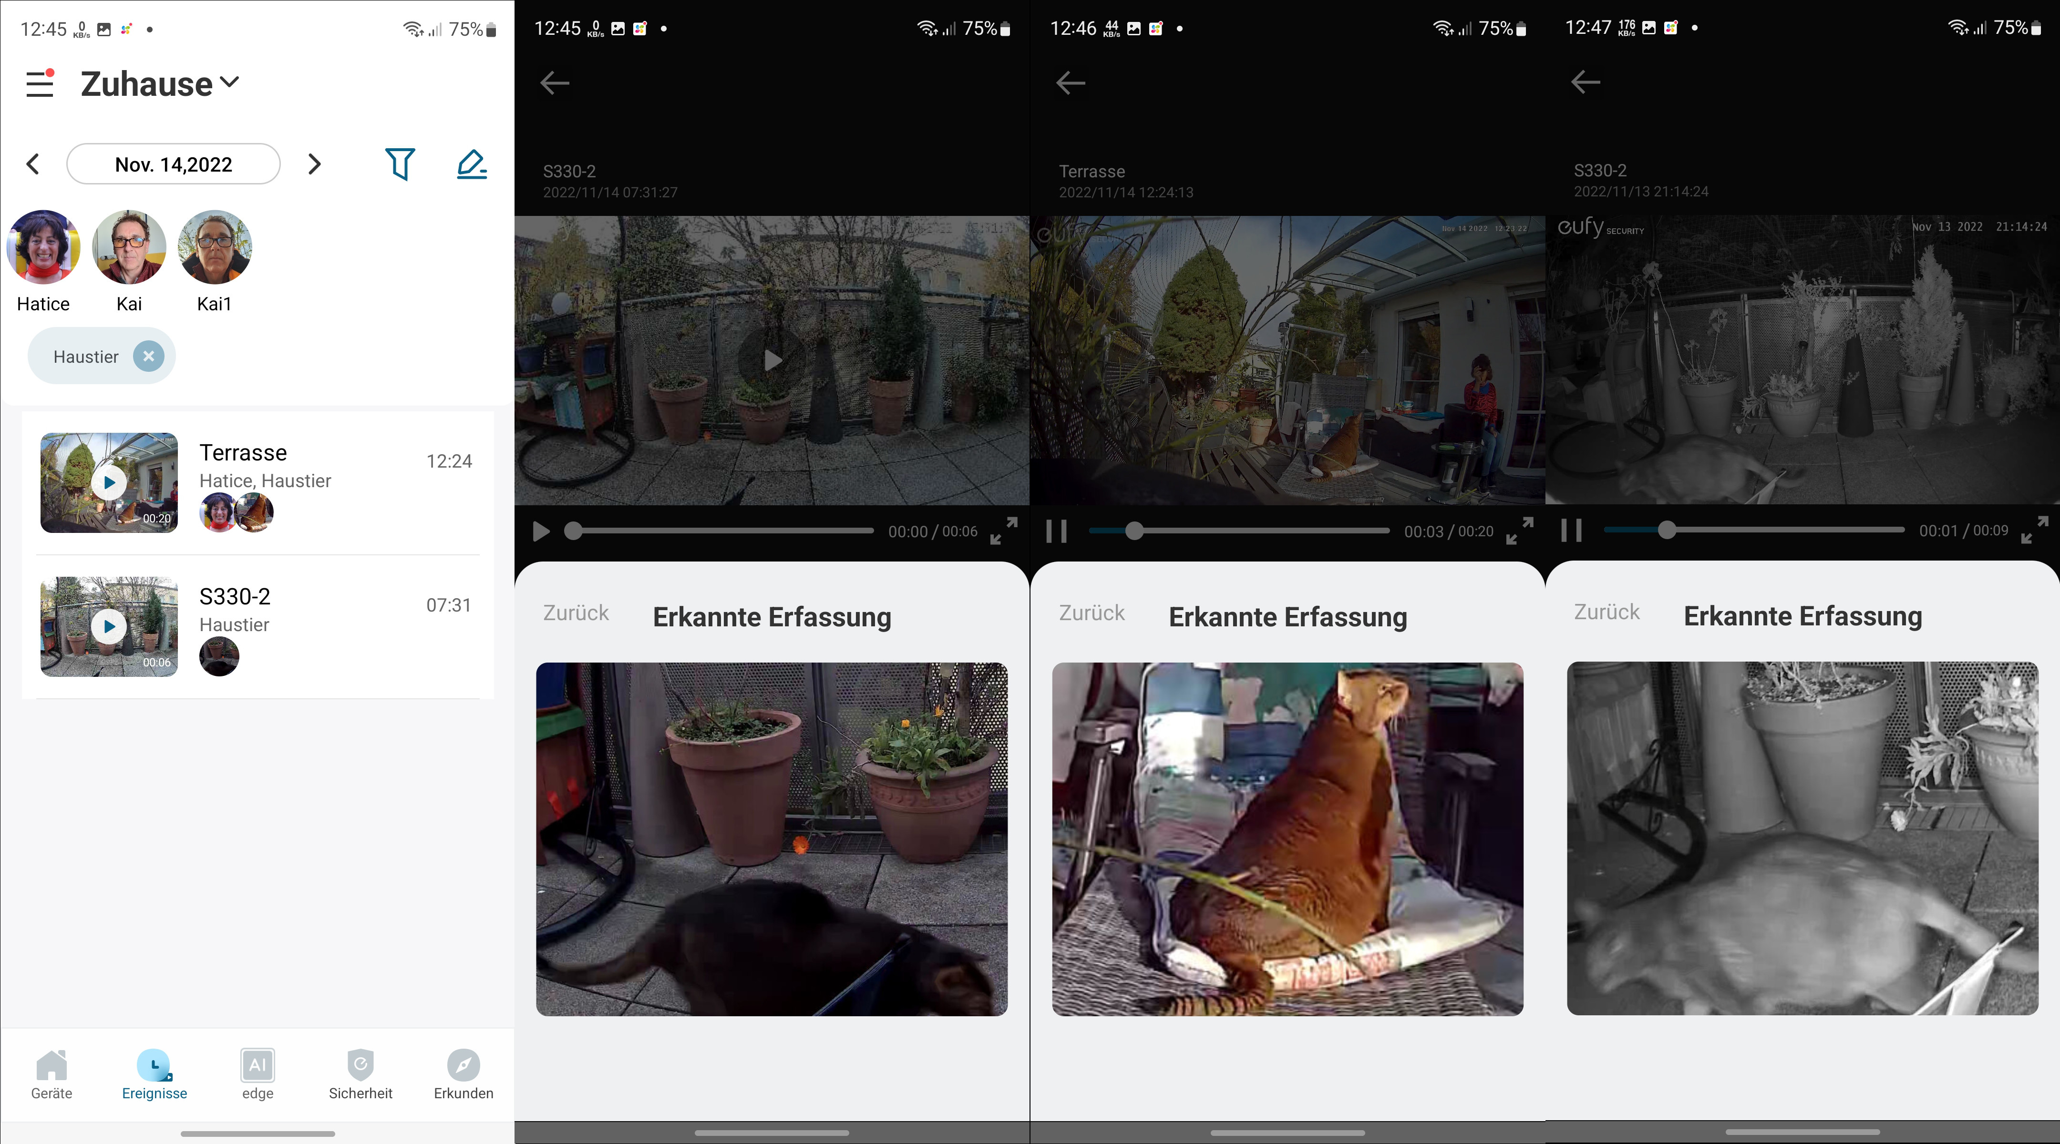Go to previous day arrow
This screenshot has width=2060, height=1144.
click(33, 164)
